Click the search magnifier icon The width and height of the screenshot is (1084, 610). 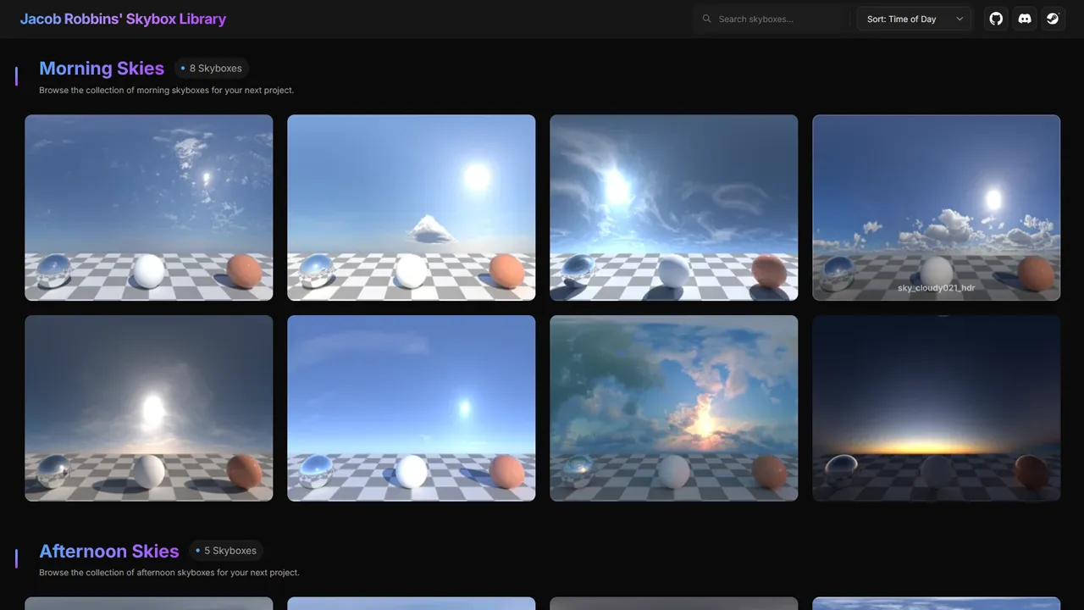pyautogui.click(x=706, y=19)
